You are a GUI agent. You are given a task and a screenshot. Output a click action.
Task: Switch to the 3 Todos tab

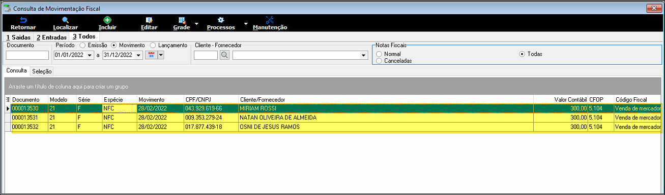tap(84, 36)
